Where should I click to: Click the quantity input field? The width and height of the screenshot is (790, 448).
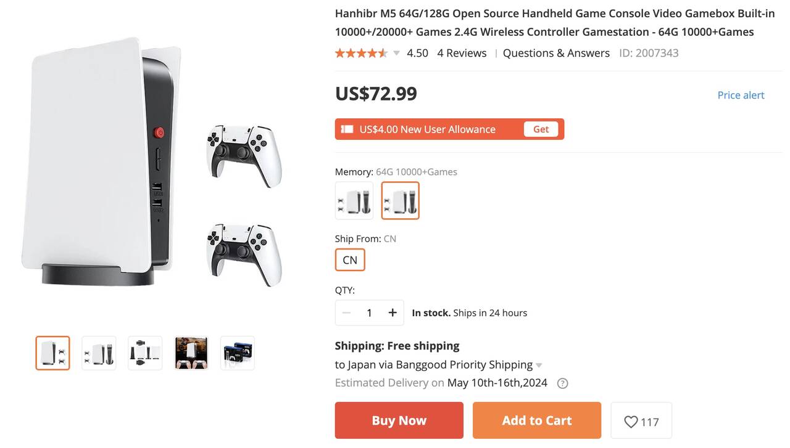click(369, 313)
